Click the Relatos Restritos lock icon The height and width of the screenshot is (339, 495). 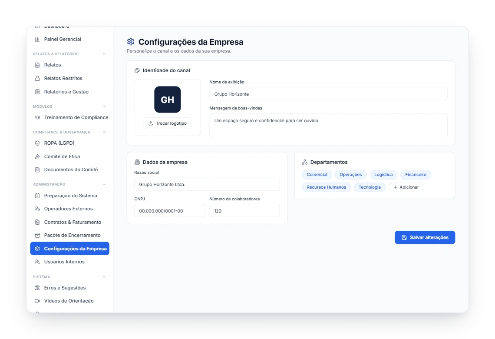[x=37, y=78]
